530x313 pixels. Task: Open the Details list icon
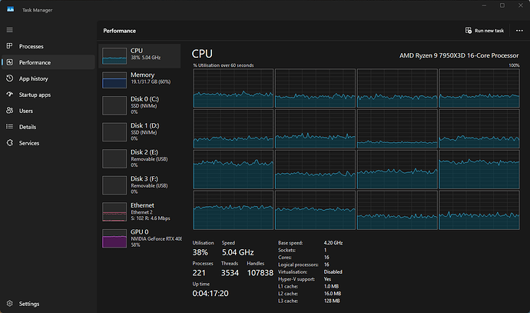(x=10, y=127)
